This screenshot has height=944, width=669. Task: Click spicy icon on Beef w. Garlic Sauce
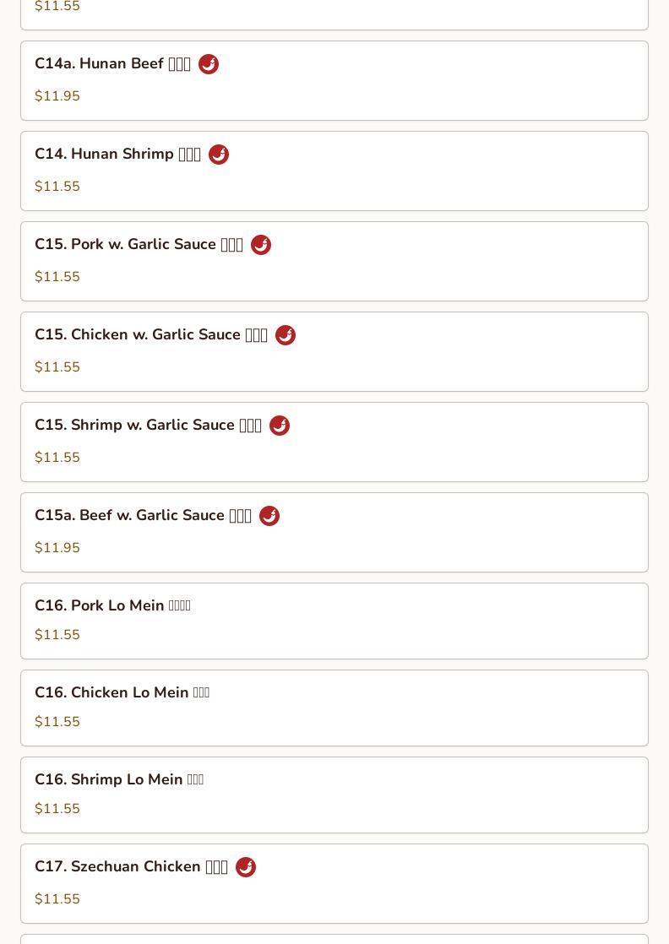(269, 515)
